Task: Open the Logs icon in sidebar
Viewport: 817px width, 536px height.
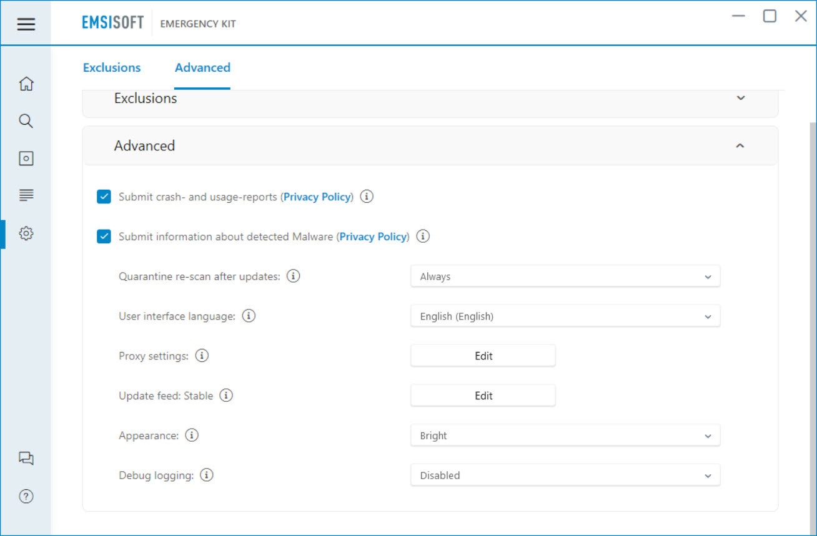Action: click(x=26, y=195)
